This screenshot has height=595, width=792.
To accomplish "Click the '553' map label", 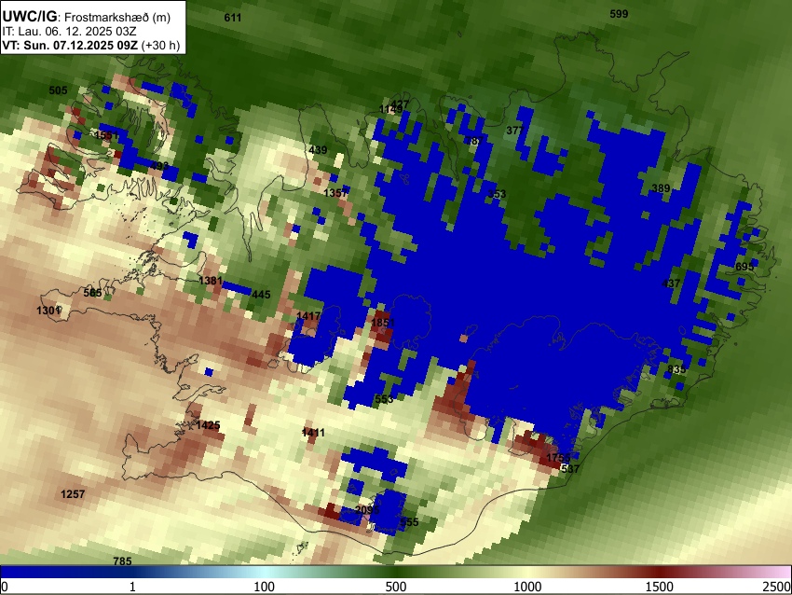I will pyautogui.click(x=384, y=399).
